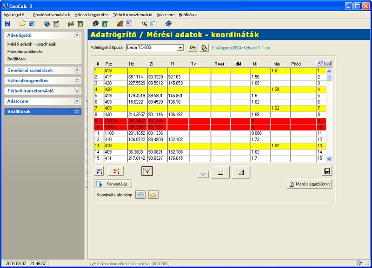Open the Adatcsere menu
Viewport: 372px width, 268px height.
click(166, 15)
